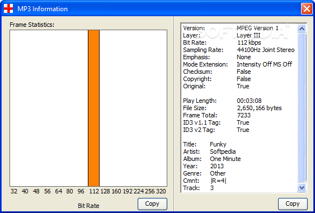Click the 'MP3 Information' title bar text

pos(43,9)
